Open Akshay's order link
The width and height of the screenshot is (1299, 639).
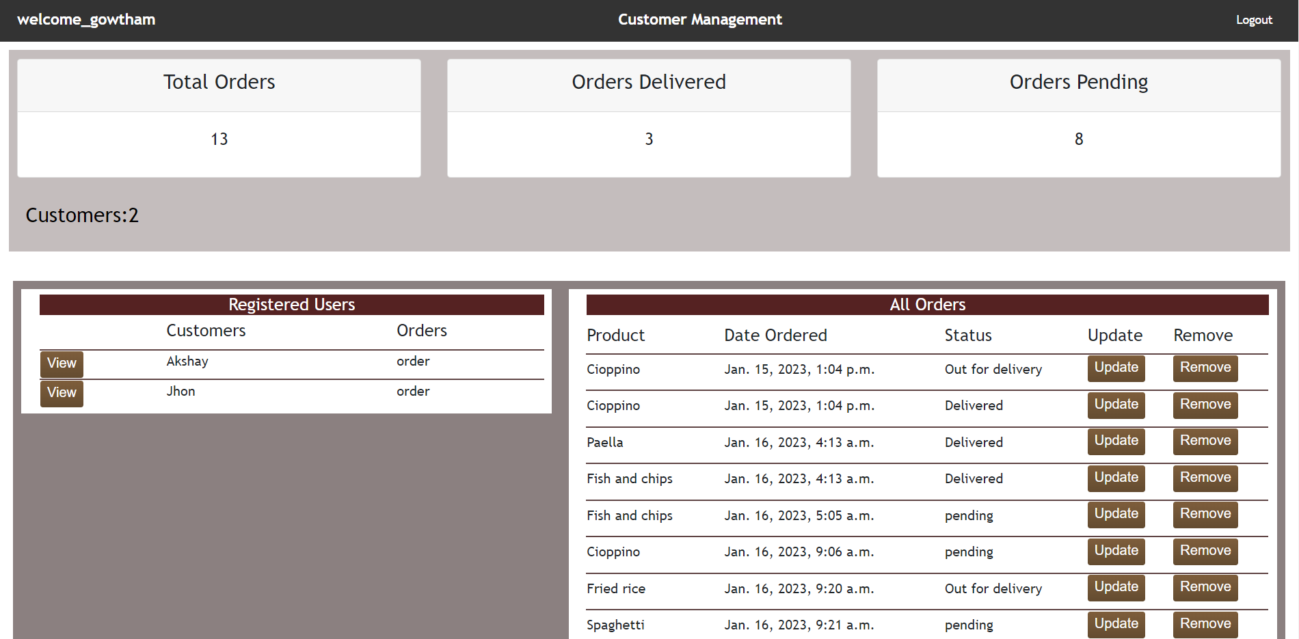point(413,361)
